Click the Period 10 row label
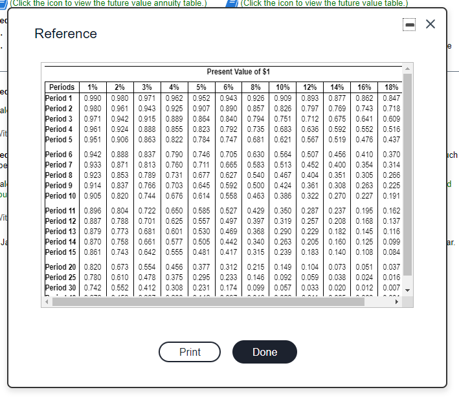This screenshot has height=403, width=459. click(61, 195)
